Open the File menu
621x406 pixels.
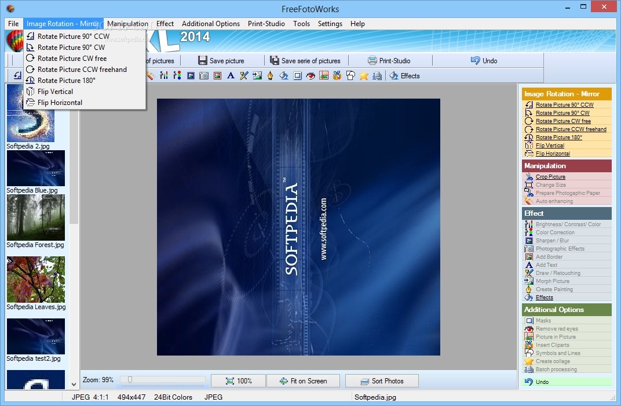(13, 24)
